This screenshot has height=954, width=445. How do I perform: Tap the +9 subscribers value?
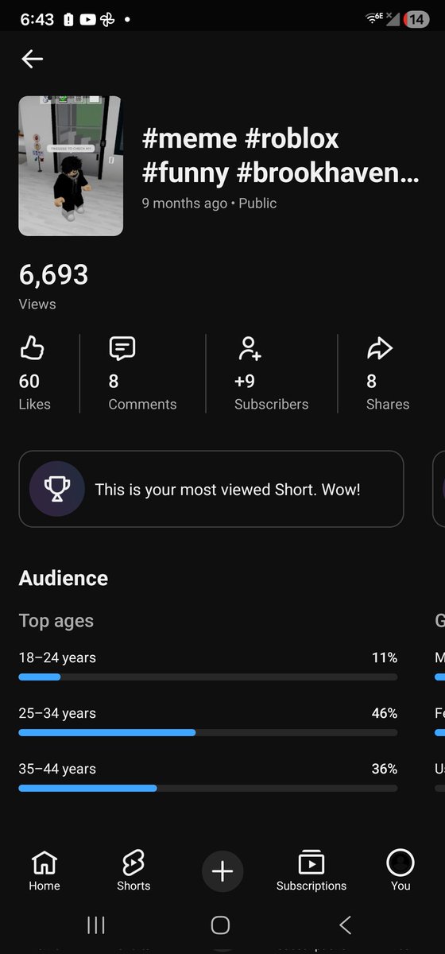tap(245, 382)
